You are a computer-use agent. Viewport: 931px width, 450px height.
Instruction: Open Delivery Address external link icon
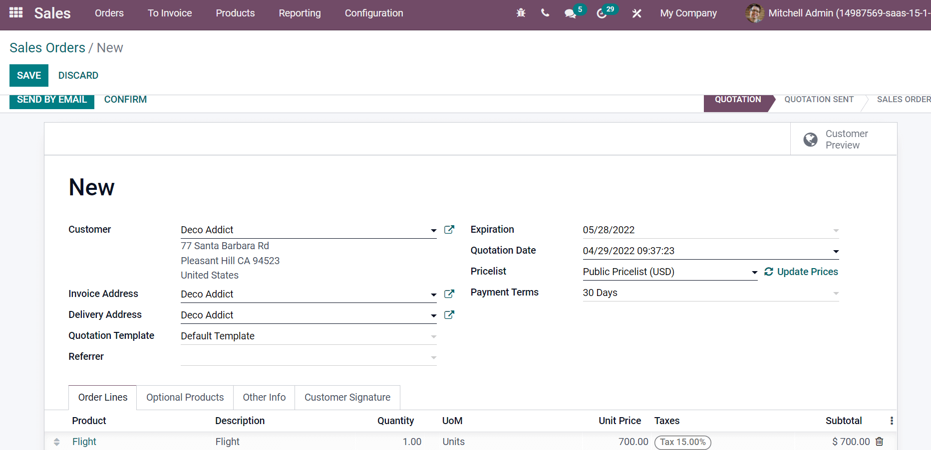pos(449,314)
